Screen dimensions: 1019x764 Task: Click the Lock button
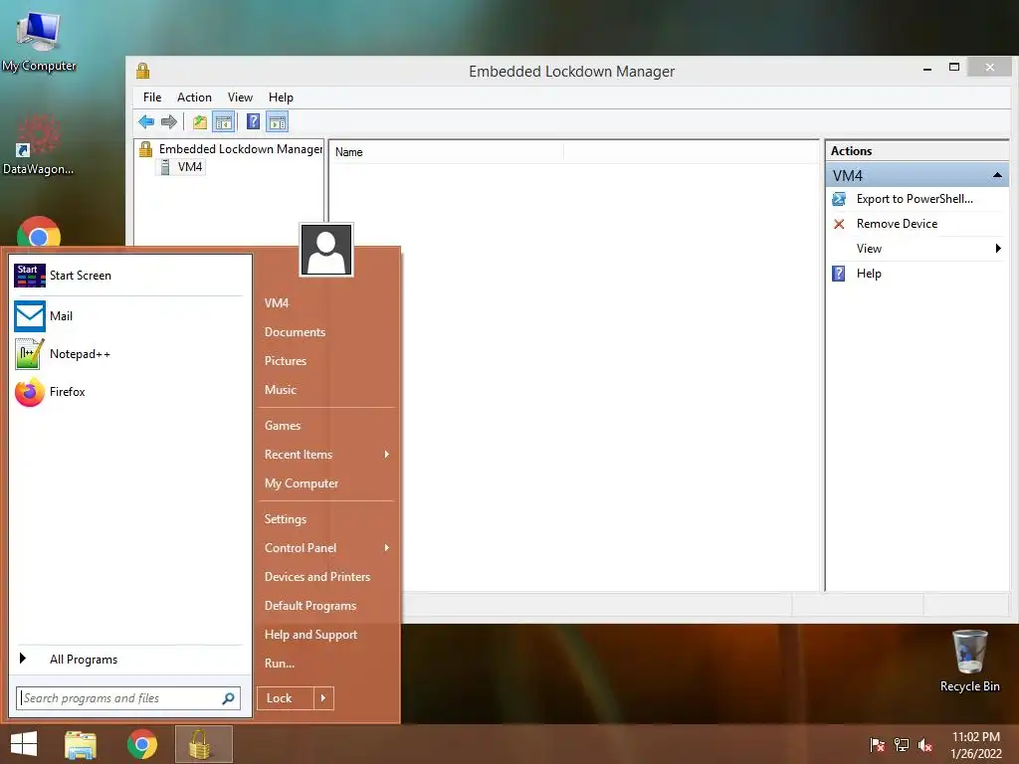[286, 698]
